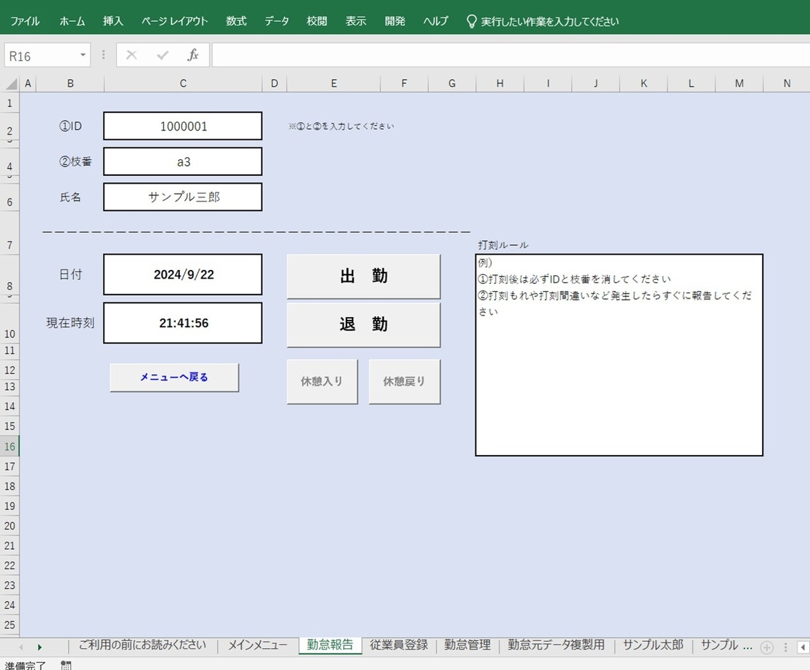Image resolution: width=810 pixels, height=670 pixels.
Task: Expand the Name Box dropdown arrow
Action: [x=82, y=56]
